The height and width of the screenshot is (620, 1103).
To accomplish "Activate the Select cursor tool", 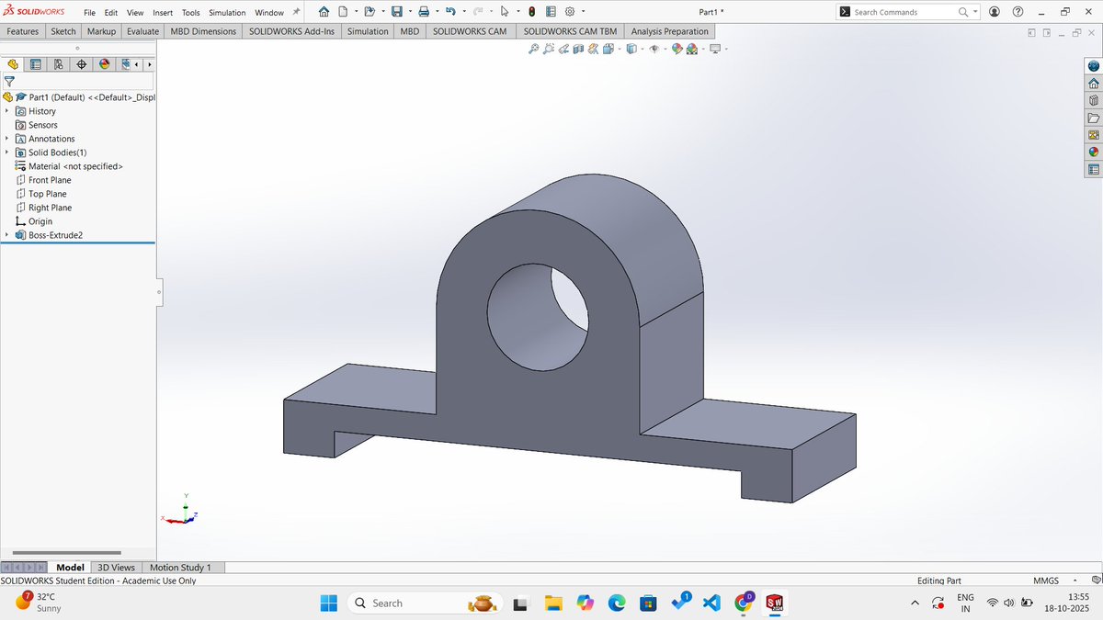I will click(505, 12).
